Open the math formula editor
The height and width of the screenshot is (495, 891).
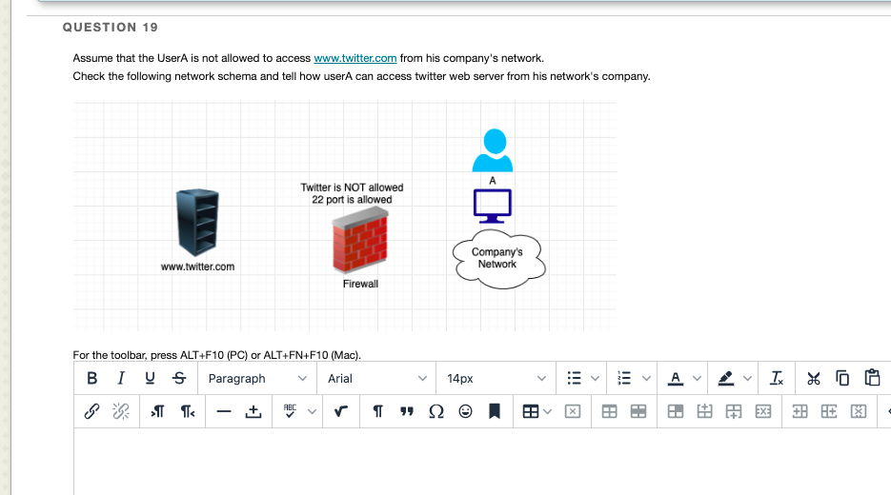341,411
